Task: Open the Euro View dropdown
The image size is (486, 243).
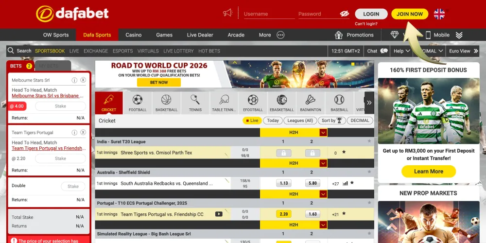Action: 462,51
